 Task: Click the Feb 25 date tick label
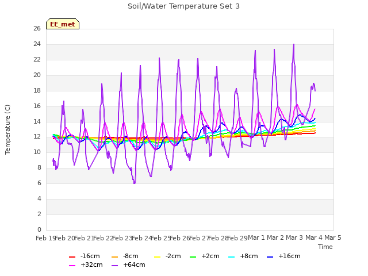click(x=160, y=238)
